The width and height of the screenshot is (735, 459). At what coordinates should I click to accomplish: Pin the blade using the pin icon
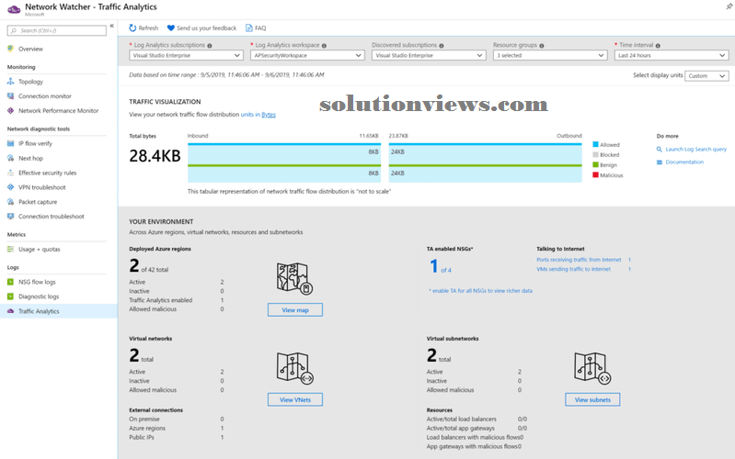[x=729, y=6]
